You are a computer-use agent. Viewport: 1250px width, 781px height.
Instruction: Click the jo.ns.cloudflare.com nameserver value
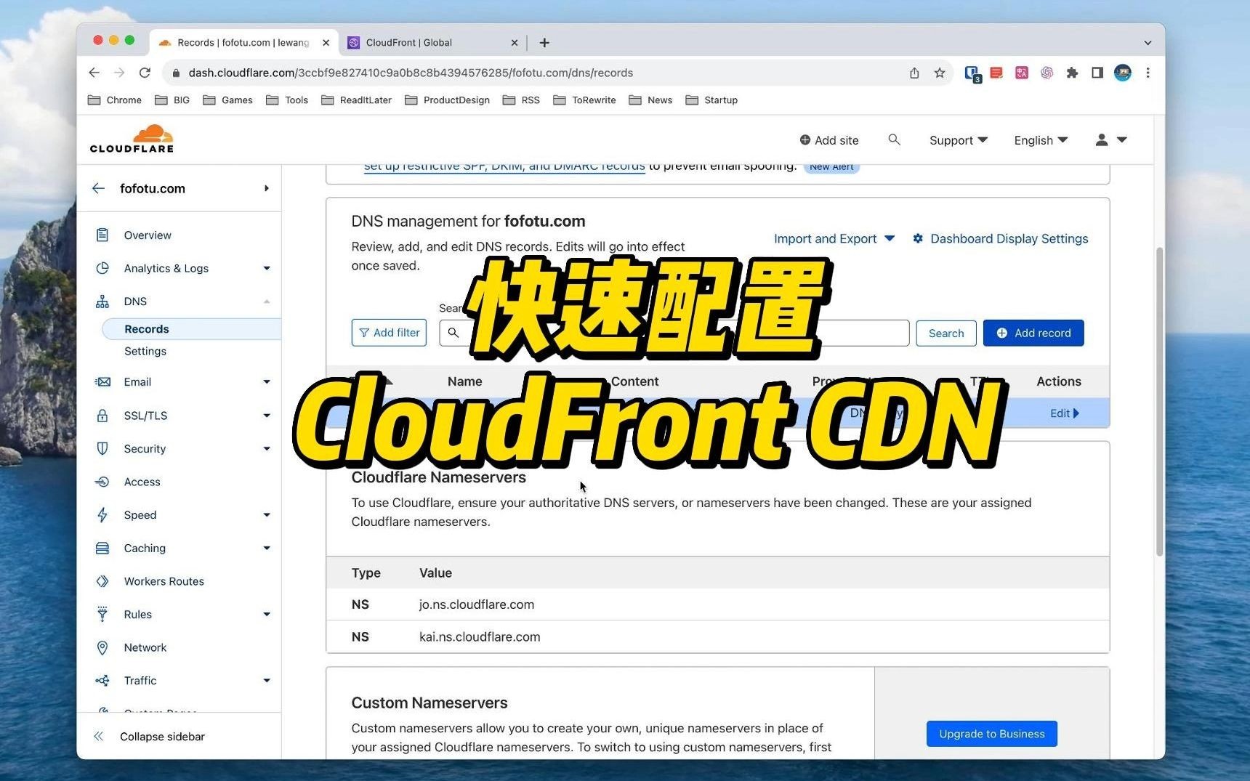pos(477,604)
